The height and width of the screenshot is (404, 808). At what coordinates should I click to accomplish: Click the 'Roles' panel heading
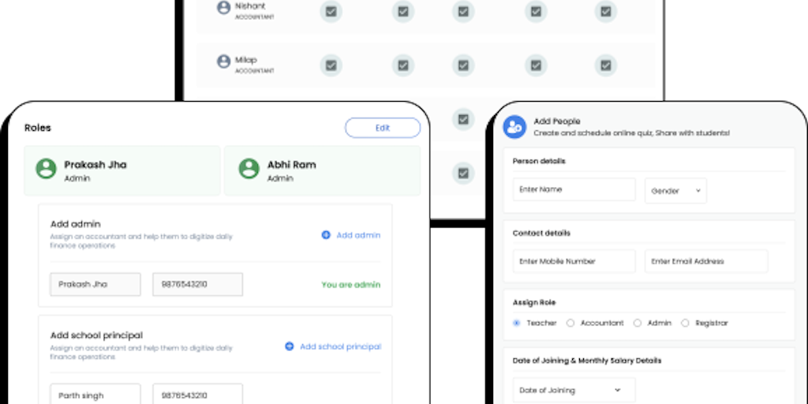click(x=38, y=128)
